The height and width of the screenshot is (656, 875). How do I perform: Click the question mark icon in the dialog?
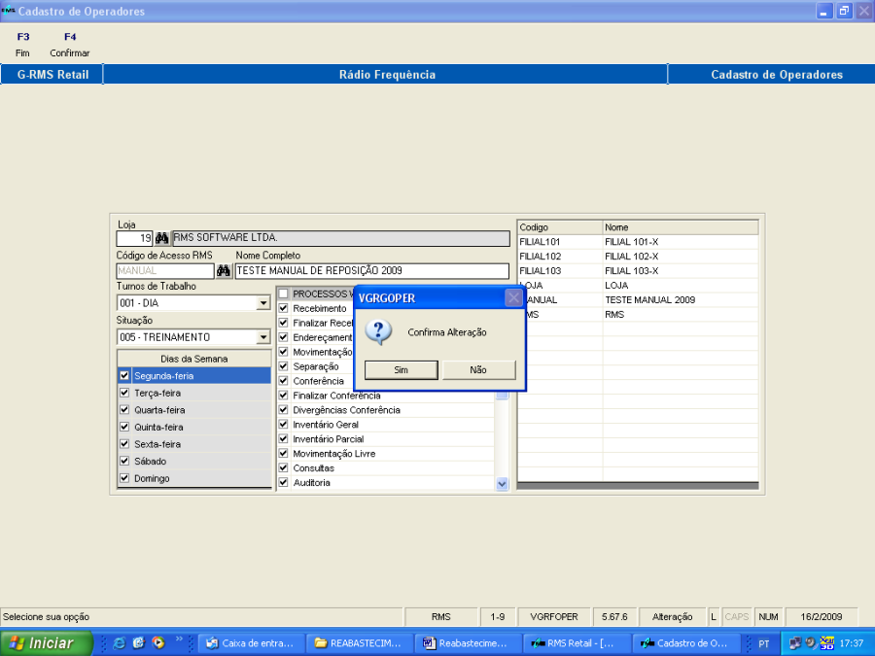pos(378,332)
